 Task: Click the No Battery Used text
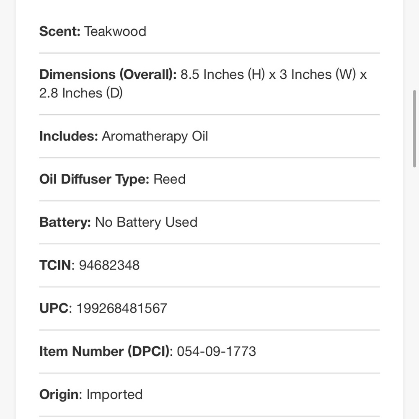click(146, 222)
